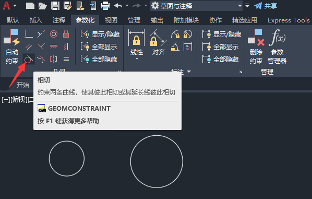Apply the perpendicular geometric constraint
Viewport: 312px width, 199px height.
[x=41, y=46]
